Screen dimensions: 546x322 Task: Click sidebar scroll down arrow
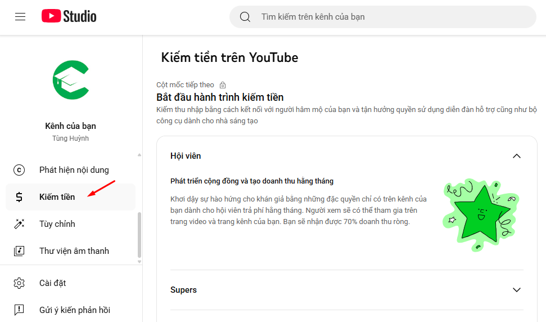point(139,262)
